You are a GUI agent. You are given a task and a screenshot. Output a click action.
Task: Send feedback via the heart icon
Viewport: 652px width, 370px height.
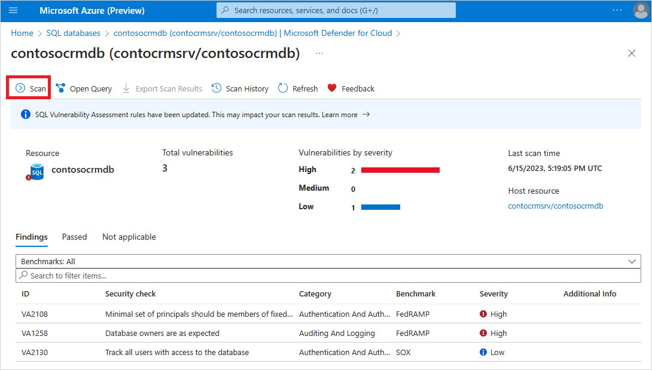[332, 88]
